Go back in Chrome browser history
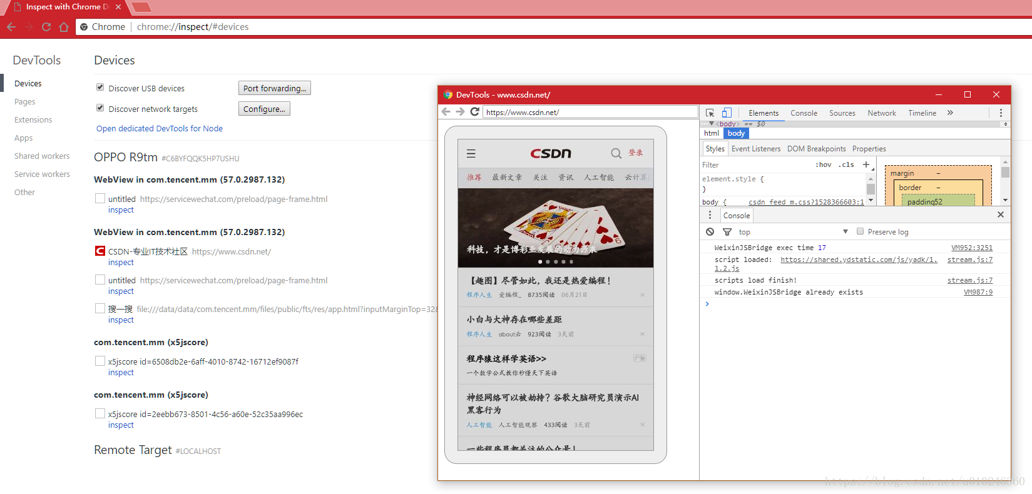This screenshot has width=1032, height=494. coord(11,27)
